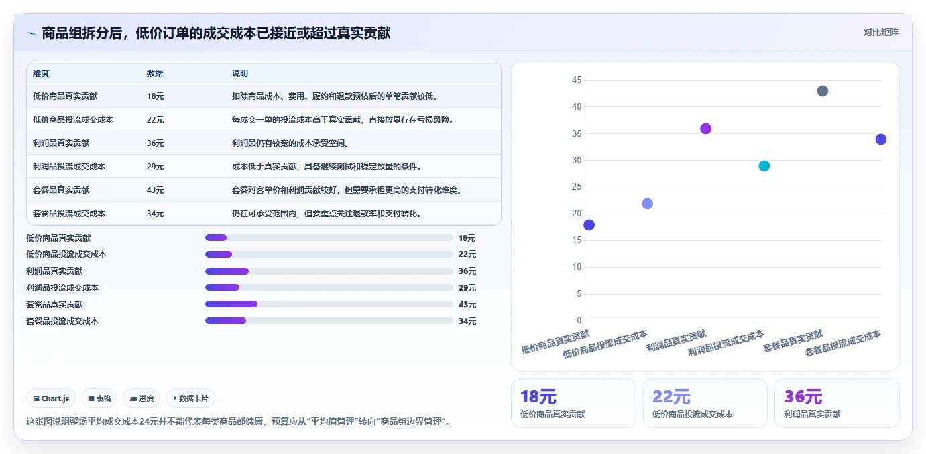The width and height of the screenshot is (926, 454).
Task: Click the 利润品投流成交成本 progress bar
Action: pos(329,288)
